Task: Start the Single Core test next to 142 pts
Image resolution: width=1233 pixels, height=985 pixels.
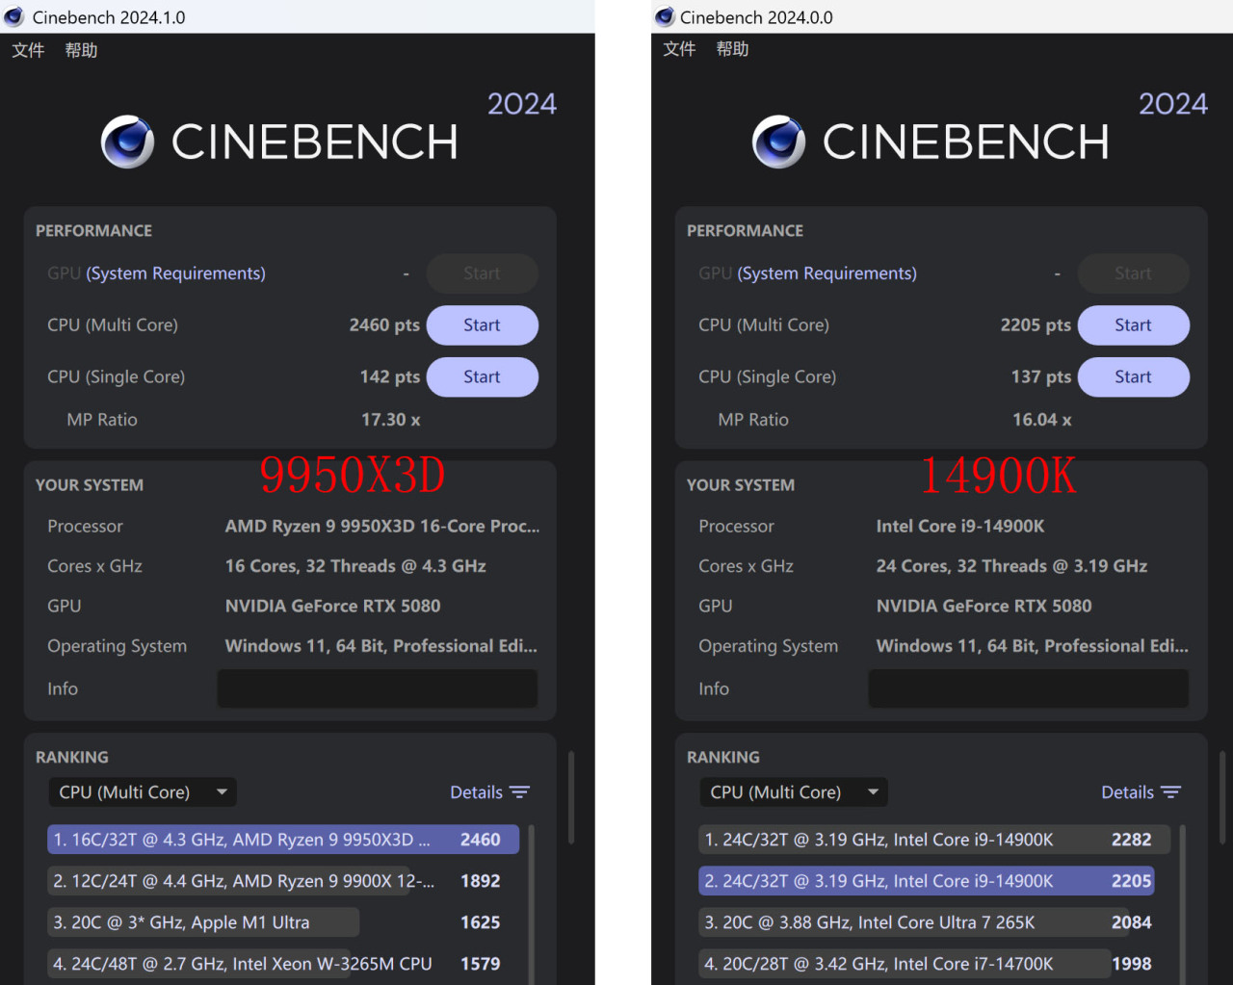Action: click(x=482, y=377)
